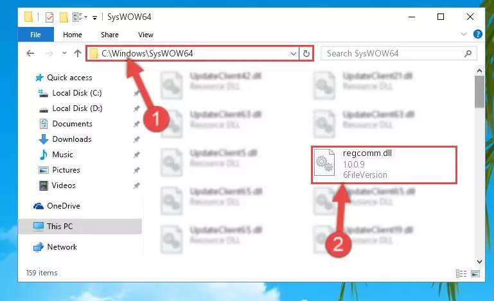Open the File ribbon tab
This screenshot has width=494, height=301.
point(35,35)
